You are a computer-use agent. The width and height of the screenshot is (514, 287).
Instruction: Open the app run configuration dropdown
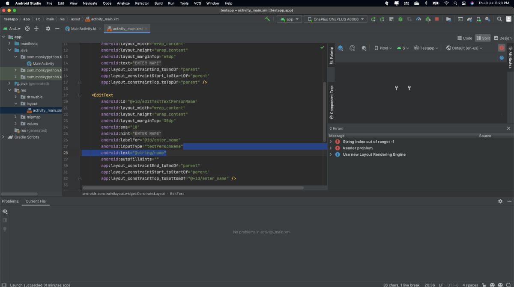point(289,19)
